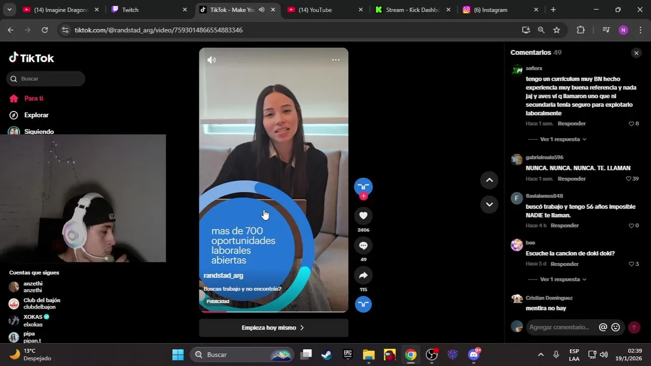Bookmark this page with star
Screen dimensions: 651x366
click(x=557, y=30)
